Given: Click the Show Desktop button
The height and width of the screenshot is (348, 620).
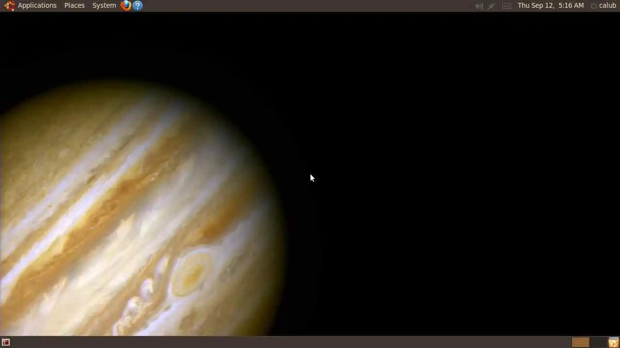Looking at the screenshot, I should point(6,342).
